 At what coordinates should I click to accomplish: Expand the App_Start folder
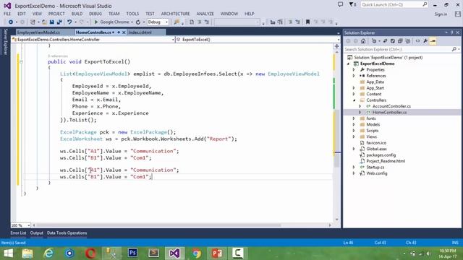point(354,88)
